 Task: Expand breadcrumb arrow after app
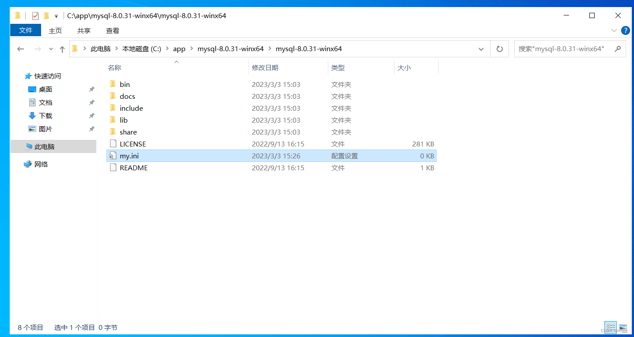192,49
